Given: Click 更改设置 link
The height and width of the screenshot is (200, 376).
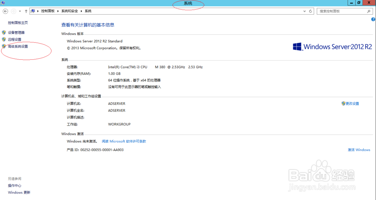Looking at the screenshot, I should click(352, 104).
